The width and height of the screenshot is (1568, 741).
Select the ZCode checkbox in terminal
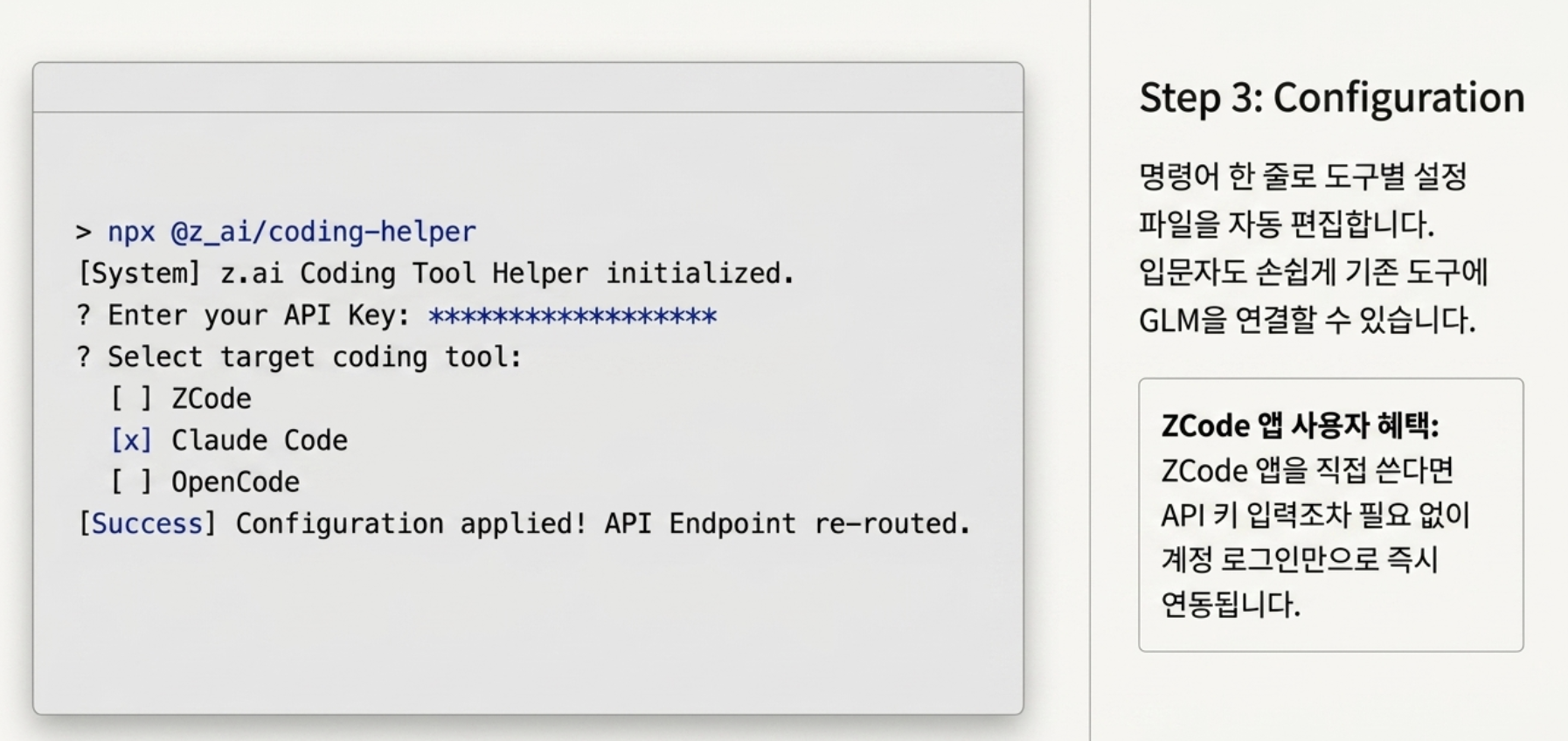tap(131, 398)
